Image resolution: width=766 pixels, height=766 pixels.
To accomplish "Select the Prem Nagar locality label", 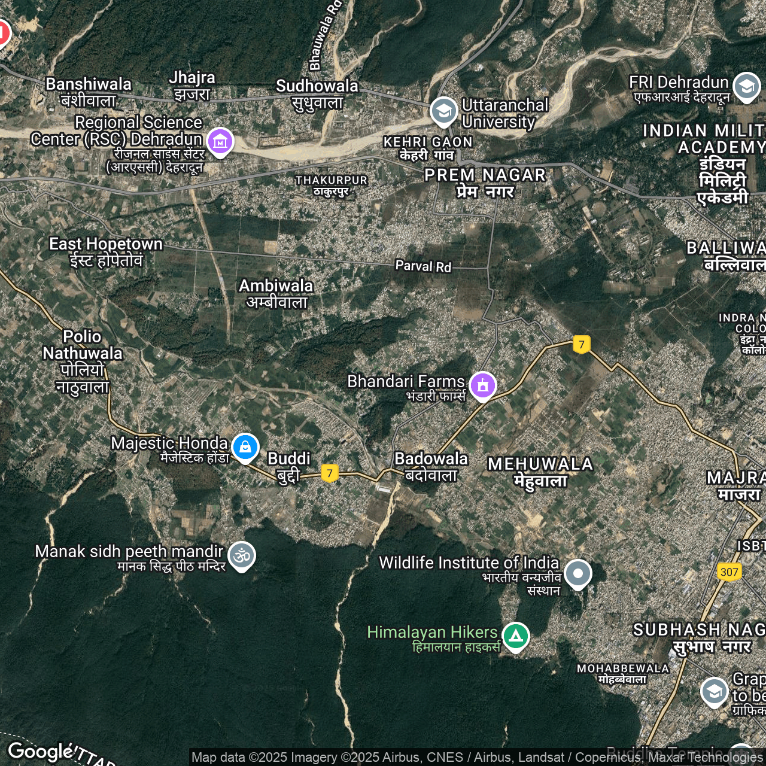I will tap(485, 183).
